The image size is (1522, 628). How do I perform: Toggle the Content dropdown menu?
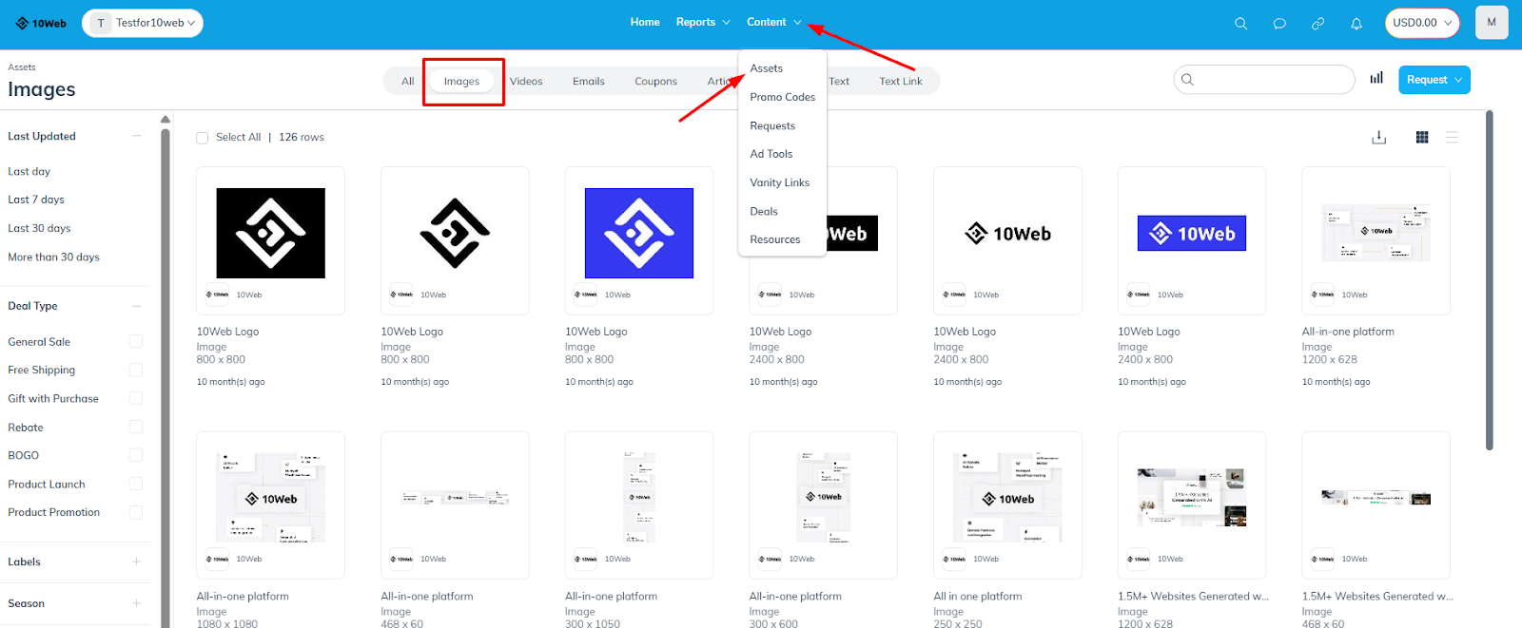tap(774, 22)
